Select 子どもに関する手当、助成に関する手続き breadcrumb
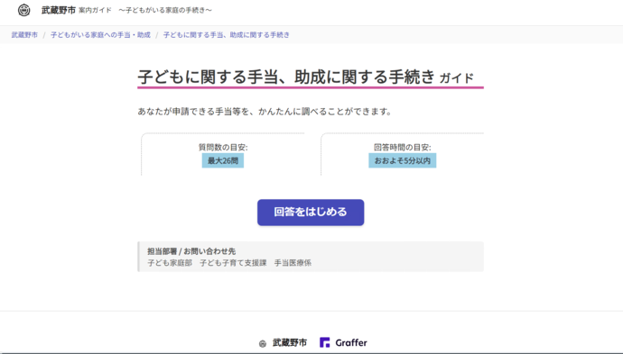This screenshot has width=623, height=354. tap(227, 35)
